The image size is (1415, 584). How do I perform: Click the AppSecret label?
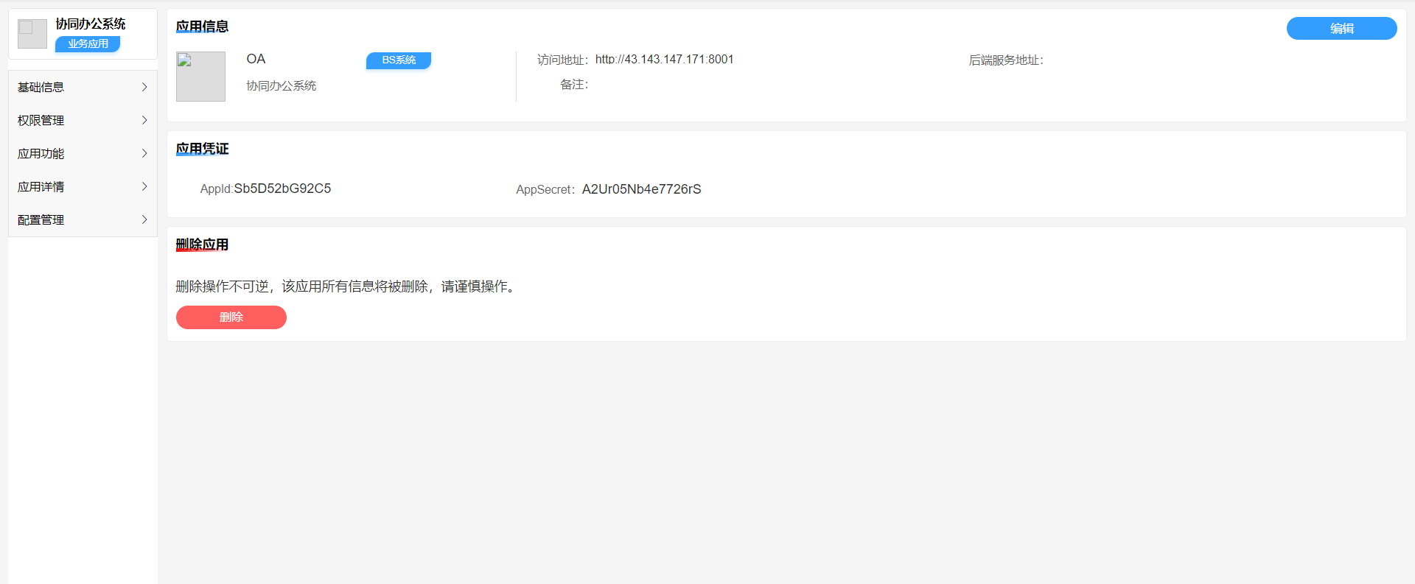[x=545, y=189]
